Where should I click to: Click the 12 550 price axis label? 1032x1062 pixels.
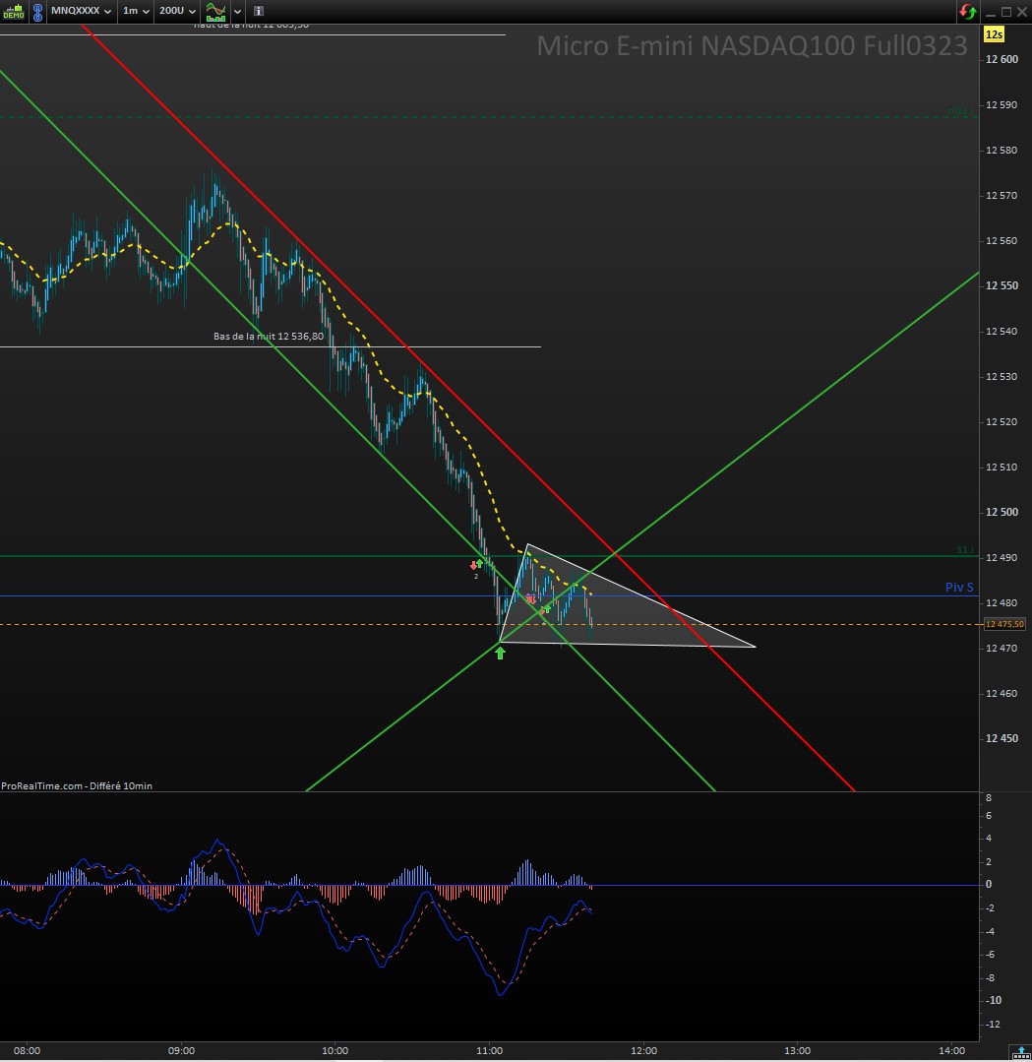pyautogui.click(x=1002, y=285)
